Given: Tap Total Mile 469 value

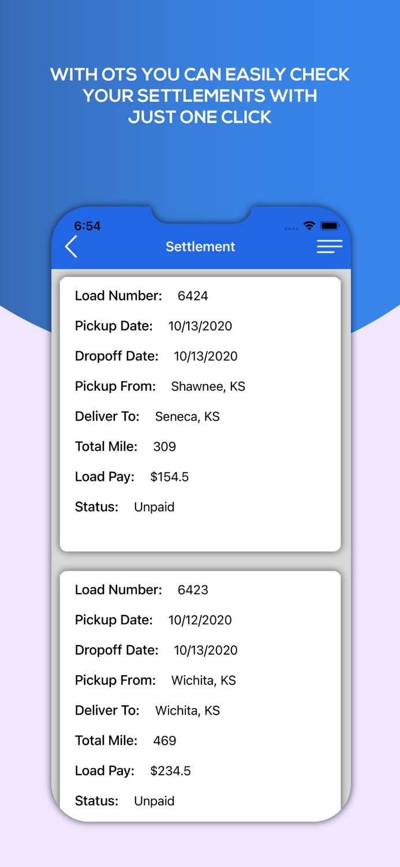Looking at the screenshot, I should [165, 740].
